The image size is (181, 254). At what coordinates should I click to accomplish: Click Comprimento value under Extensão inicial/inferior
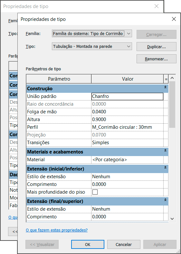click(x=127, y=184)
